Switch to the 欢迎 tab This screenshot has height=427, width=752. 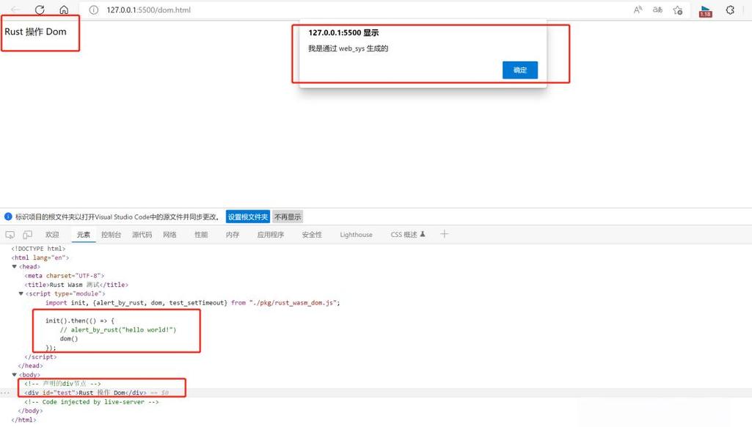click(x=52, y=235)
